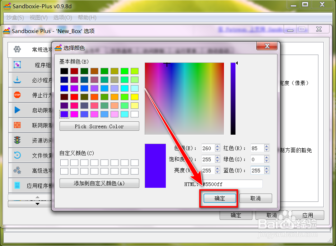Viewport: 336px width, 246px height.
Task: Click the sidebar scroll up arrow
Action: 37,197
